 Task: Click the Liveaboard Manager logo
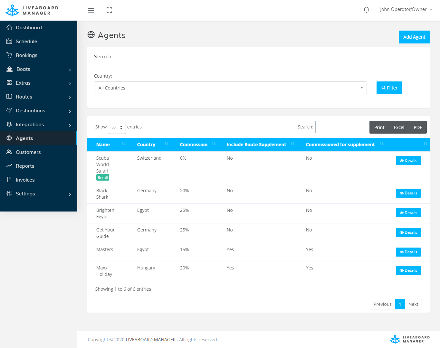pos(32,10)
